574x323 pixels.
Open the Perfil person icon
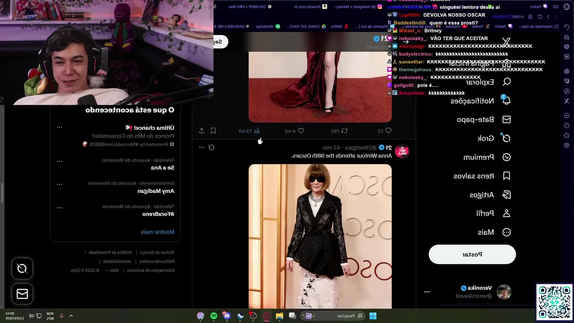tap(507, 214)
